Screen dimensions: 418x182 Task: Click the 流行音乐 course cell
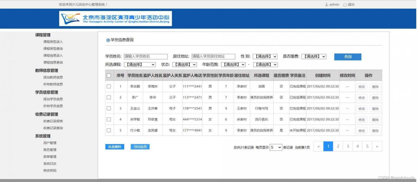tap(262, 119)
